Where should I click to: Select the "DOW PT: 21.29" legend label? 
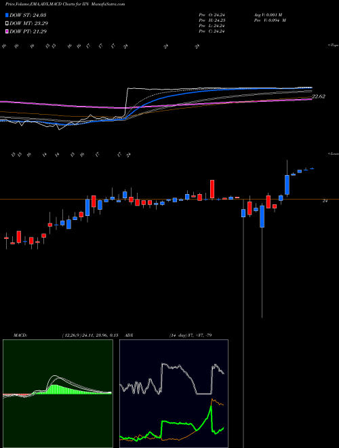click(28, 31)
